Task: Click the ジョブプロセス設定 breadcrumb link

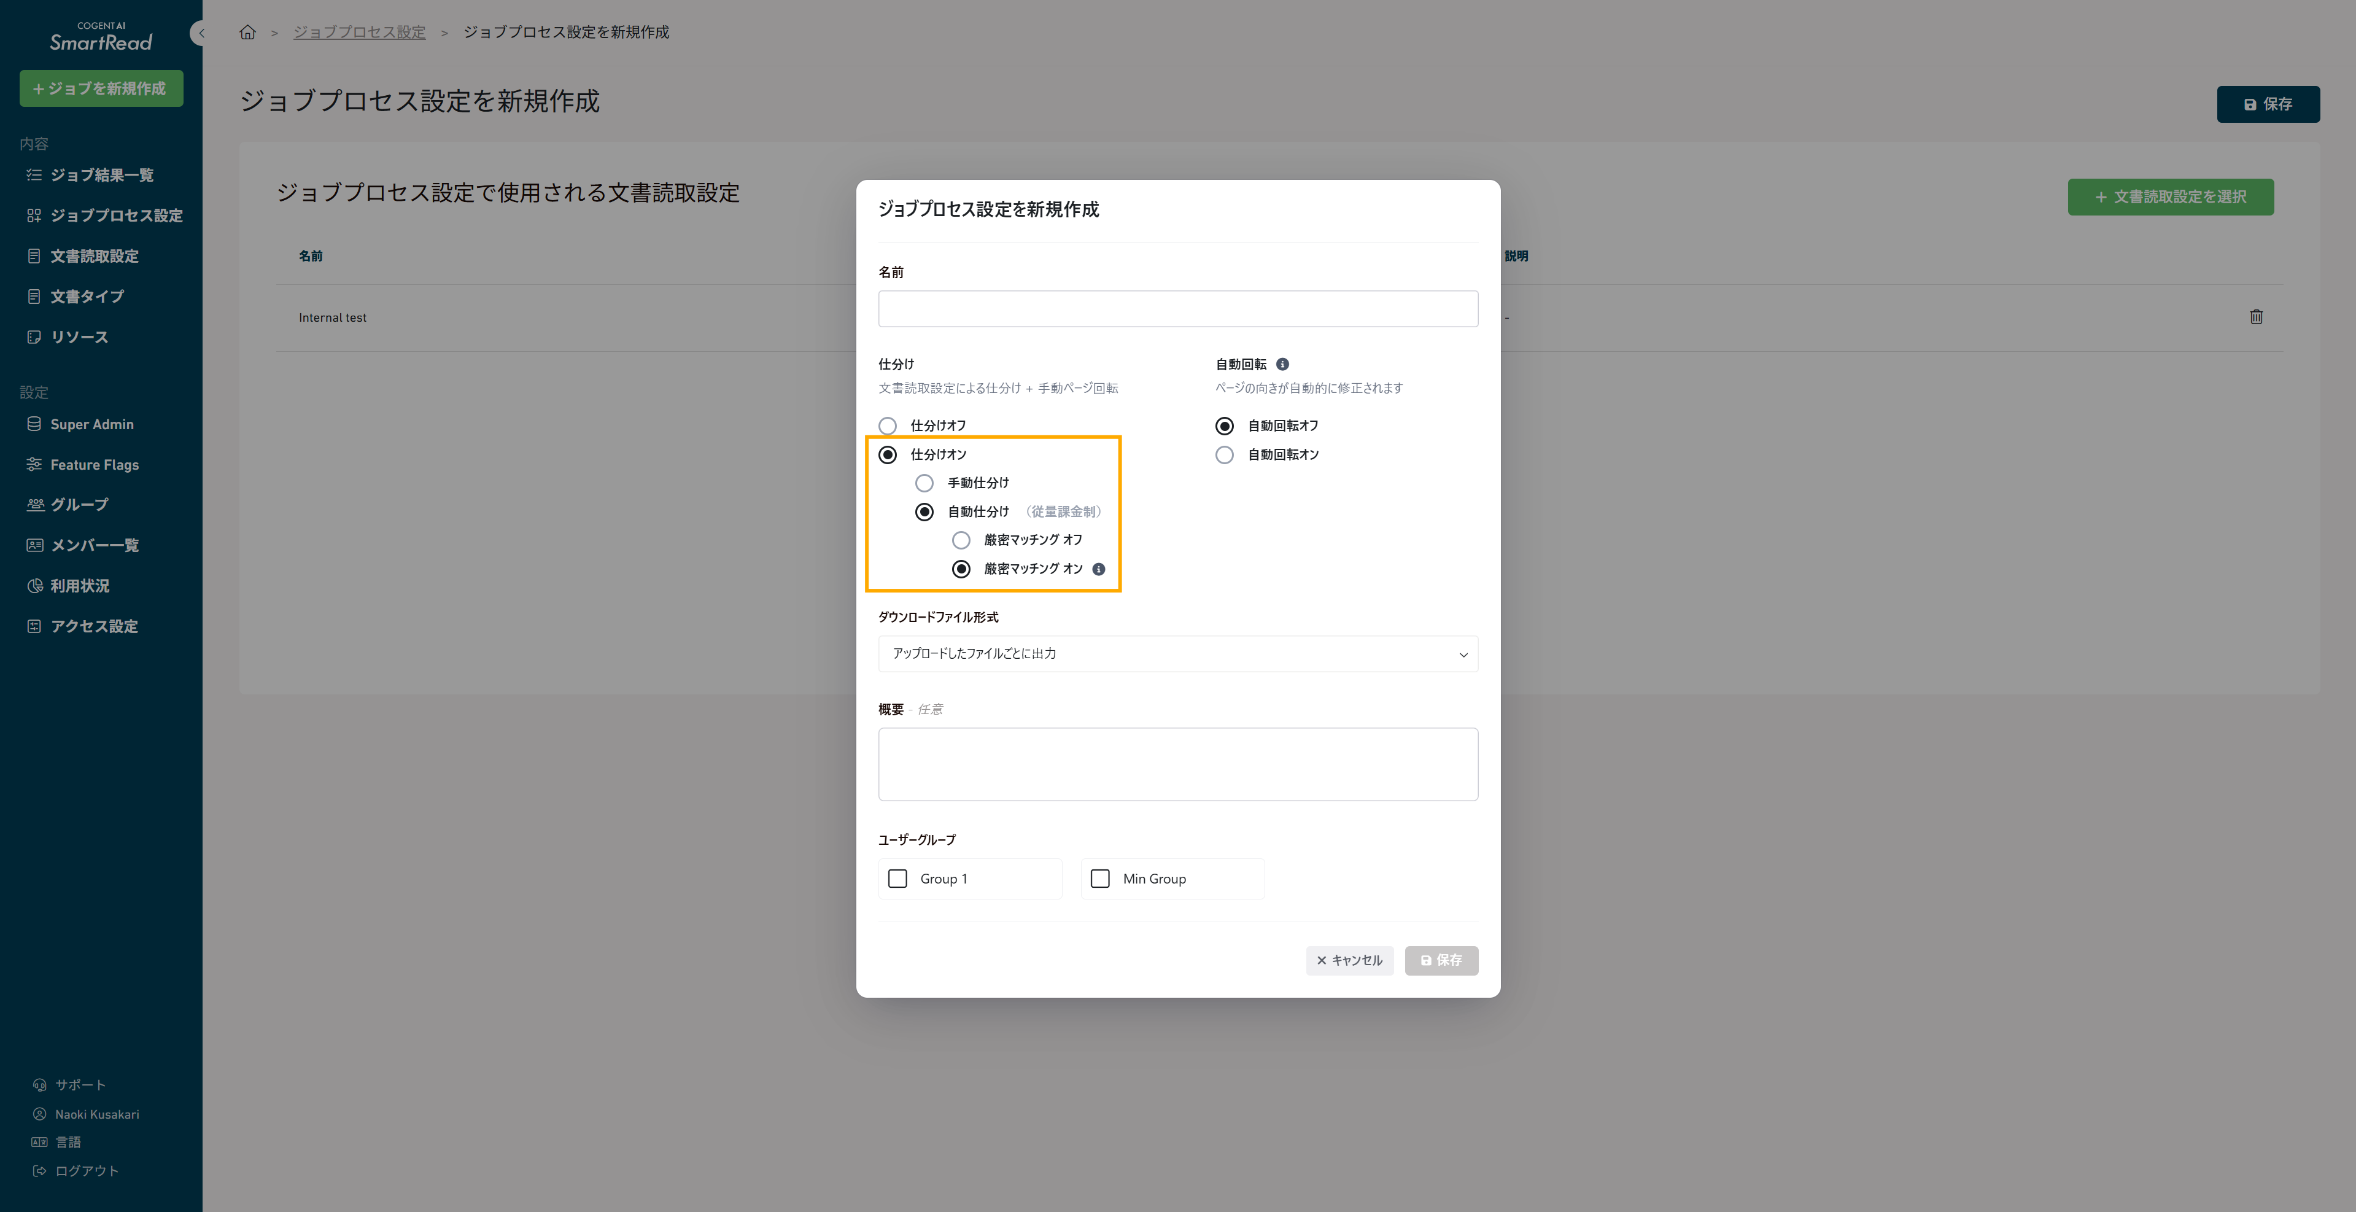Action: click(358, 33)
